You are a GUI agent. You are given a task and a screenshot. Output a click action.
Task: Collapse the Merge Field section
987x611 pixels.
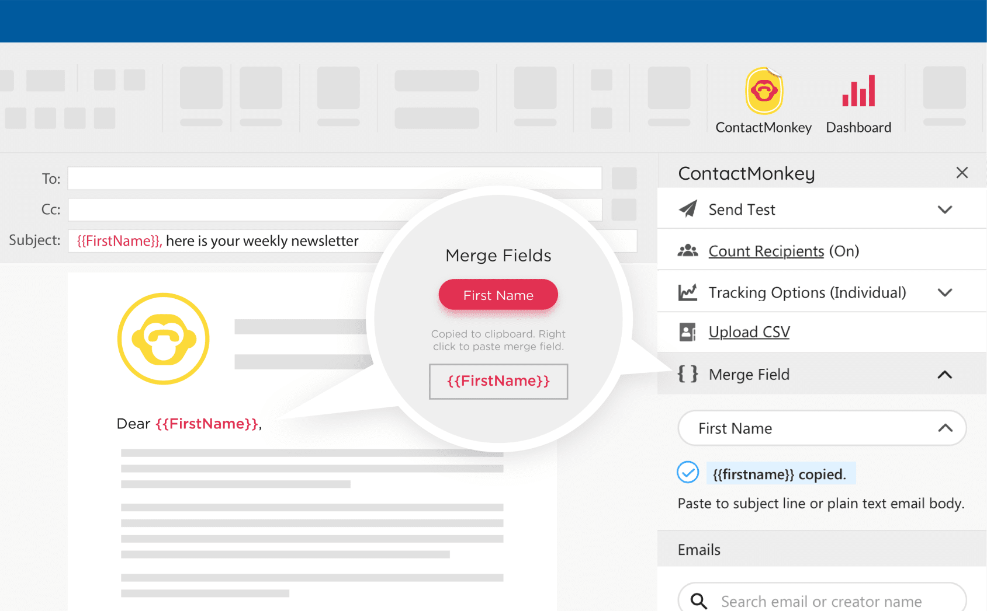(945, 375)
